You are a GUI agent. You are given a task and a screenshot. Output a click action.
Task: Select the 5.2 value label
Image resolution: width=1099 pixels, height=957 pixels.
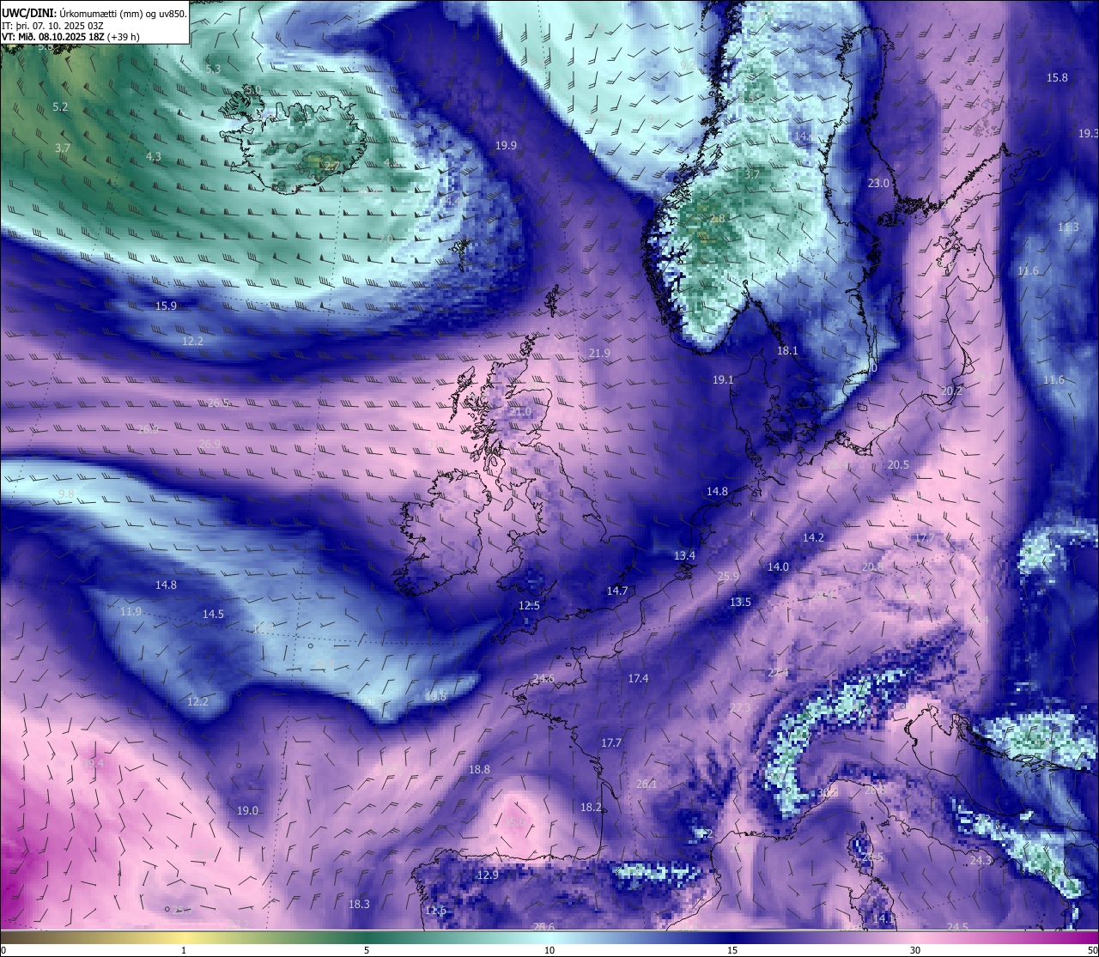coord(60,107)
